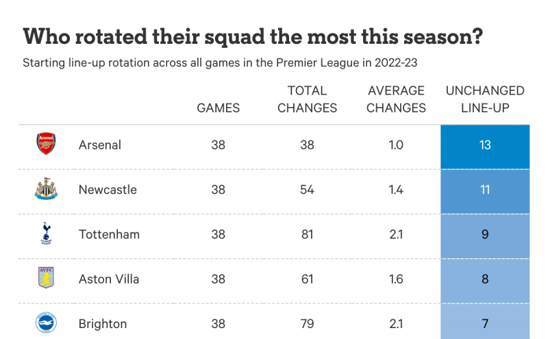Sort by GAMES column header
The image size is (548, 339).
coord(219,108)
